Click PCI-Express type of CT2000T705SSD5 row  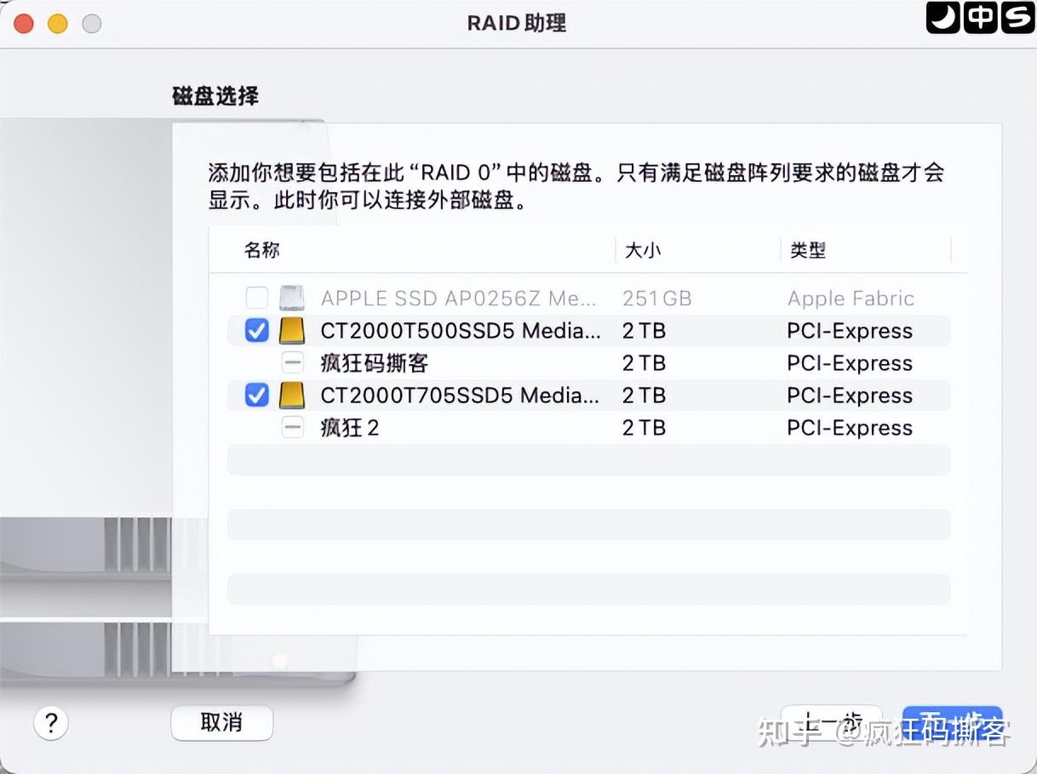point(850,396)
